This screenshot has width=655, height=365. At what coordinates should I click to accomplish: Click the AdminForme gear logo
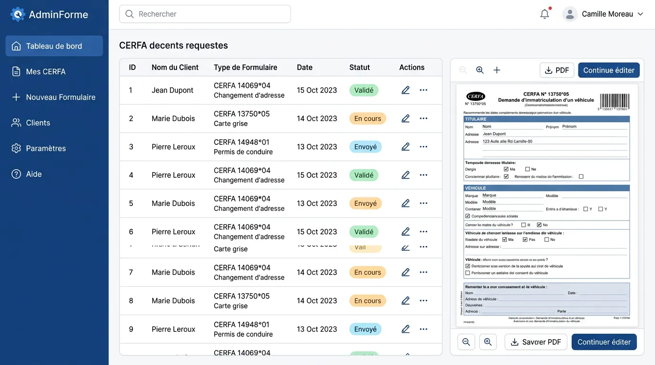[18, 15]
